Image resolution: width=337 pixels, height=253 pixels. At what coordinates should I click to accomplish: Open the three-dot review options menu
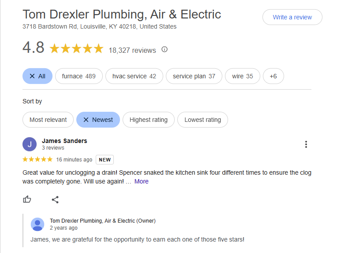pyautogui.click(x=306, y=144)
